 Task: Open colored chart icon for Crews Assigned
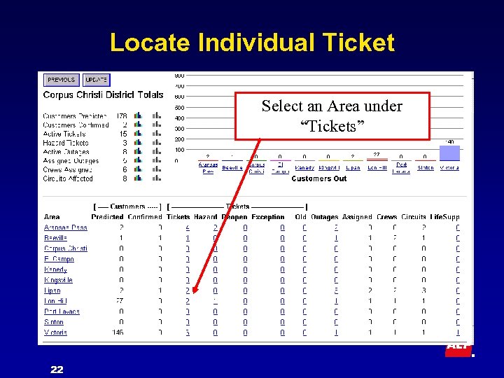coord(138,169)
